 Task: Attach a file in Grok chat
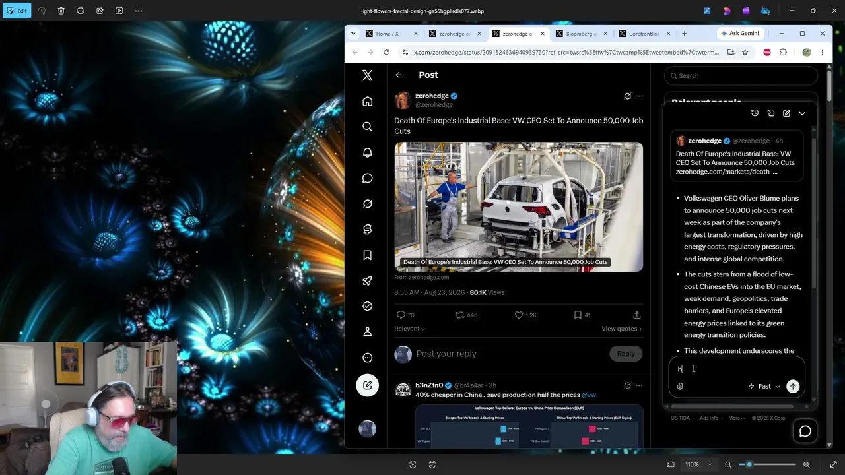[x=680, y=387]
